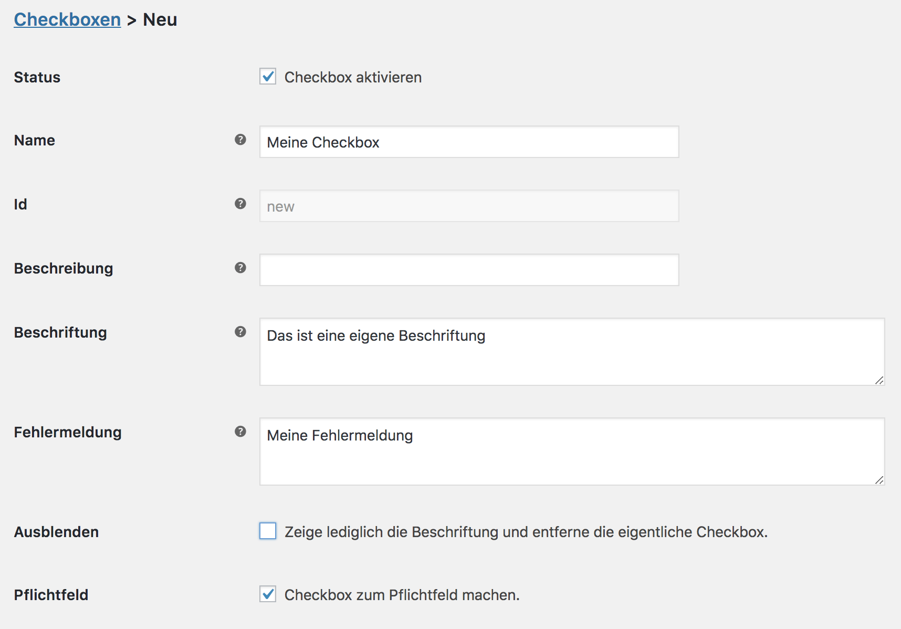The image size is (901, 629).
Task: Click the help icon next to Beschreibung
Action: 240,268
